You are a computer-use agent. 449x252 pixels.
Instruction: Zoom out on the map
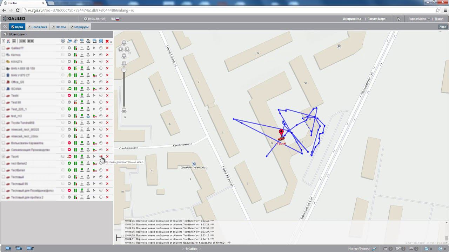[124, 110]
